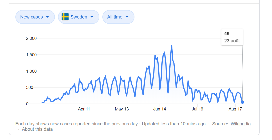Image resolution: width=272 pixels, height=140 pixels.
Task: Click the 1,500 y-axis label
Action: tap(31, 55)
